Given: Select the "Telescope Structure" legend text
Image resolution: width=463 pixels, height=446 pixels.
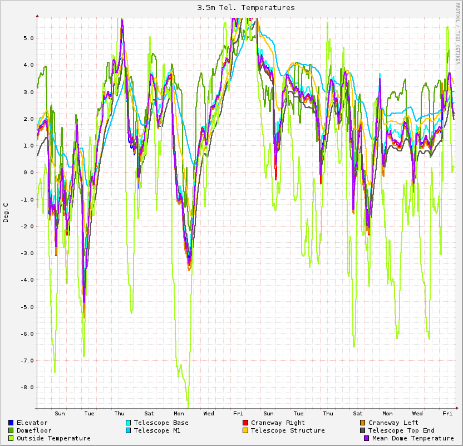Looking at the screenshot, I should pos(288,430).
